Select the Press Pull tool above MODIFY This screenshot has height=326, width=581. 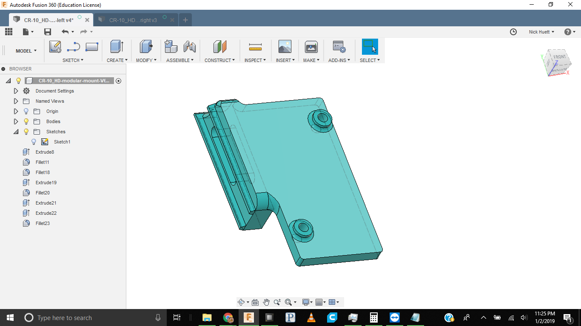[x=146, y=47]
